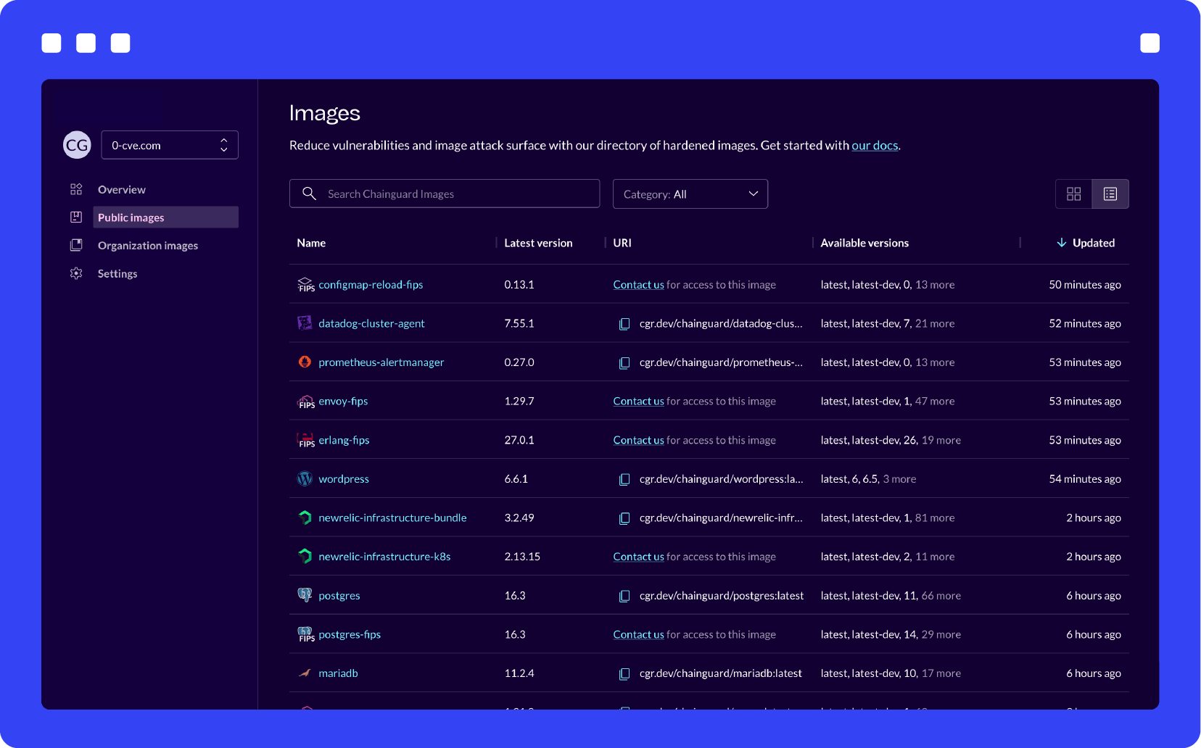Click the CG avatar circle
Viewport: 1201px width, 748px height.
[77, 145]
